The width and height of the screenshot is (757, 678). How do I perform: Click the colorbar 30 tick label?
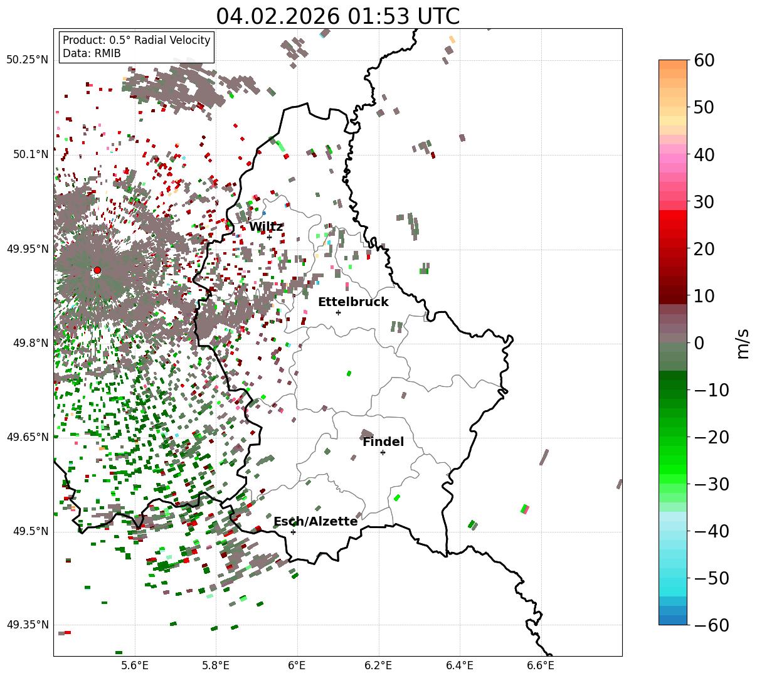704,201
